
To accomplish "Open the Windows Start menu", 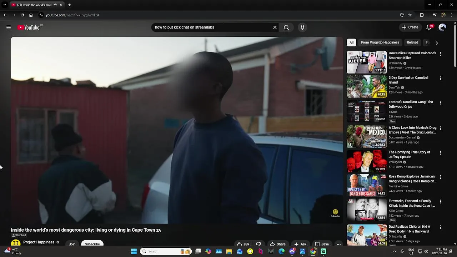I will pyautogui.click(x=134, y=251).
